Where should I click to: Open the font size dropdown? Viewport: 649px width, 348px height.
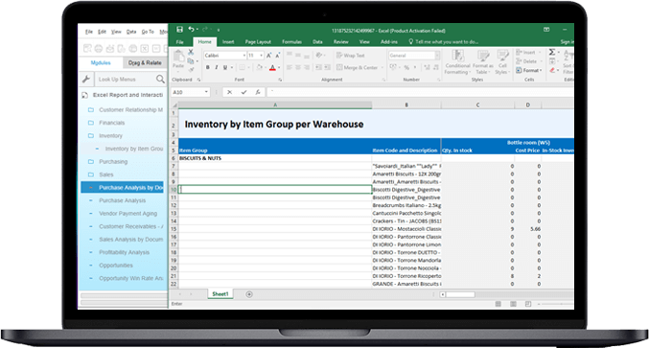(261, 56)
